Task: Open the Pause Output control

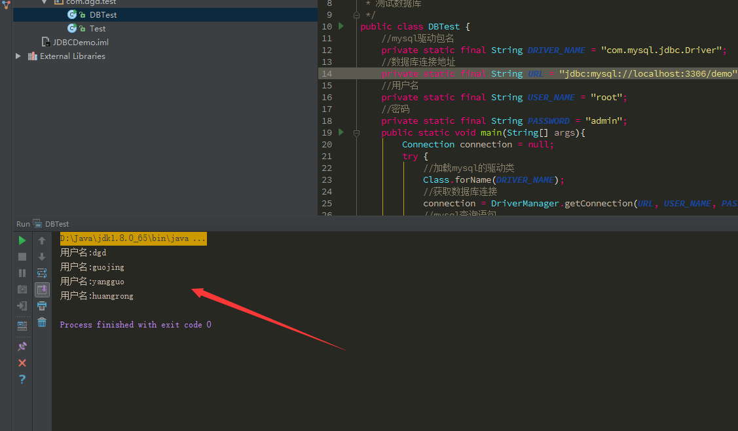Action: coord(22,272)
